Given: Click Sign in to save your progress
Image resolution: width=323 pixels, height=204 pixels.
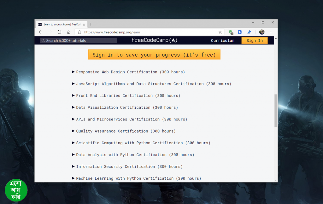Looking at the screenshot, I should [154, 55].
